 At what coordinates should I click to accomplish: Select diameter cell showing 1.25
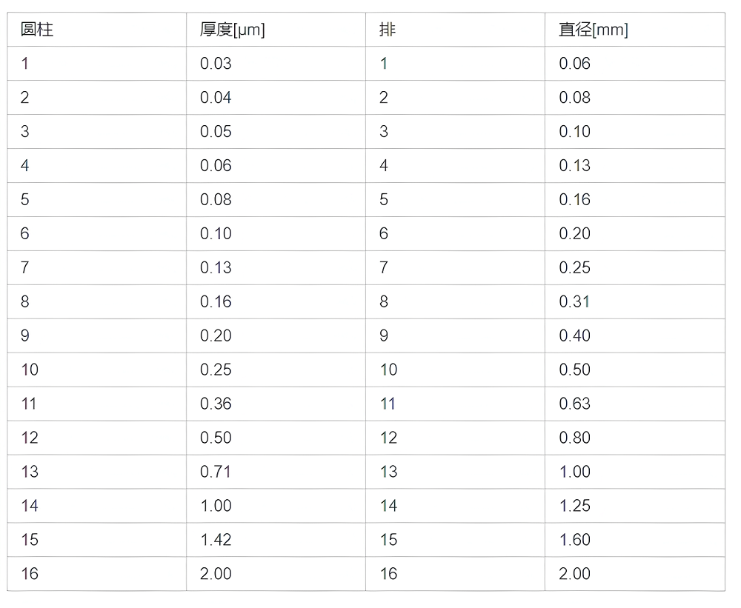[x=574, y=506]
